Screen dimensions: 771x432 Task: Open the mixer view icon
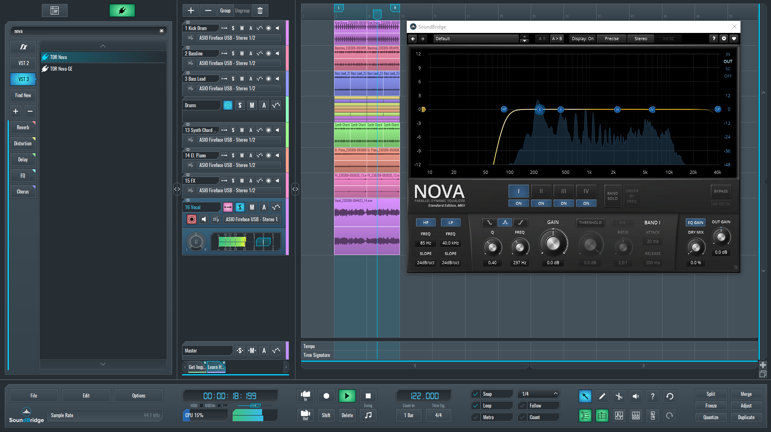[x=636, y=416]
